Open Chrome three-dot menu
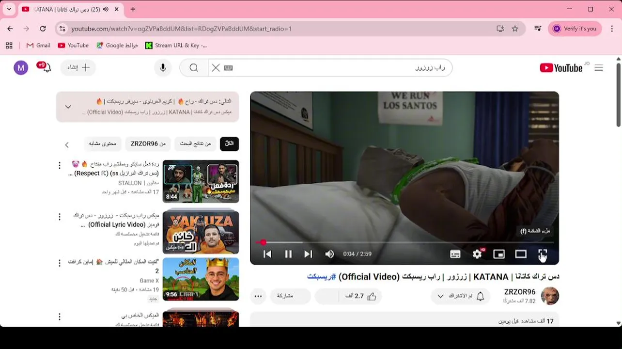The height and width of the screenshot is (349, 622). pos(612,29)
